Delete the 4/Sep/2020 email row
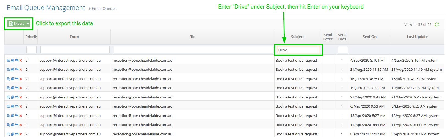 pos(21,61)
